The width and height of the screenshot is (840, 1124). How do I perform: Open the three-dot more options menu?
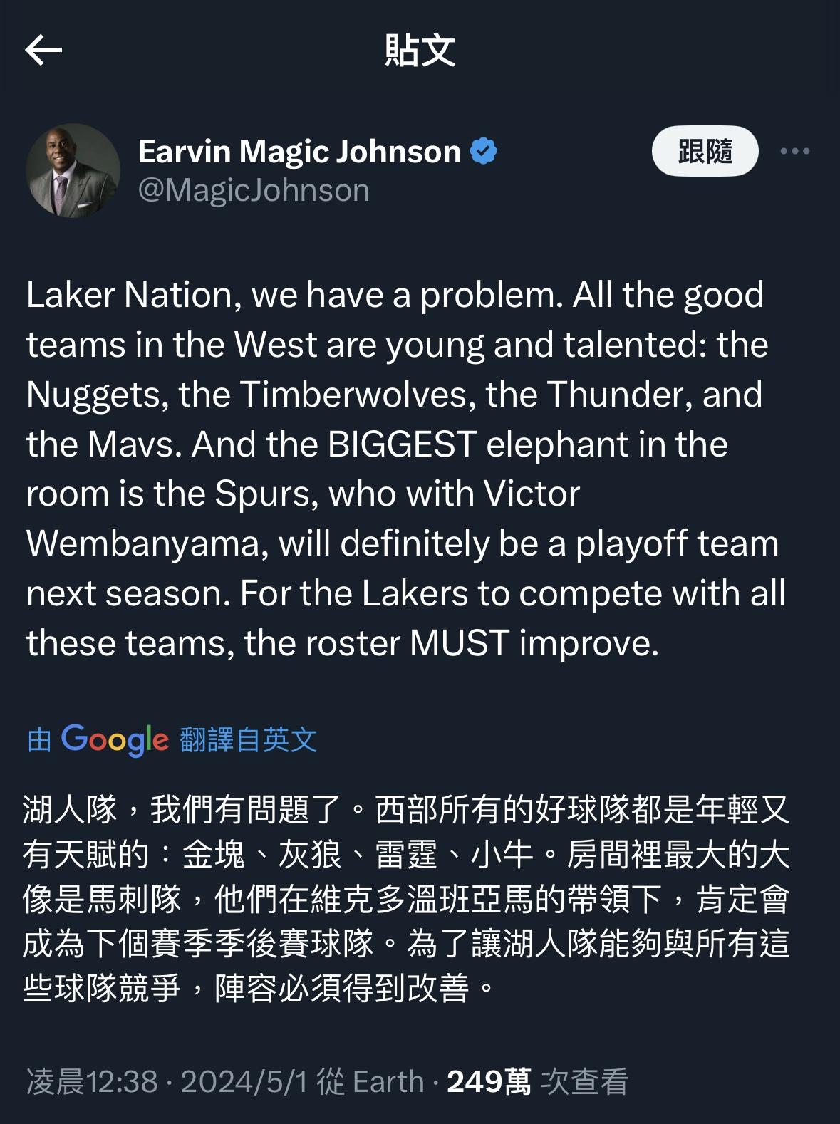tap(795, 151)
